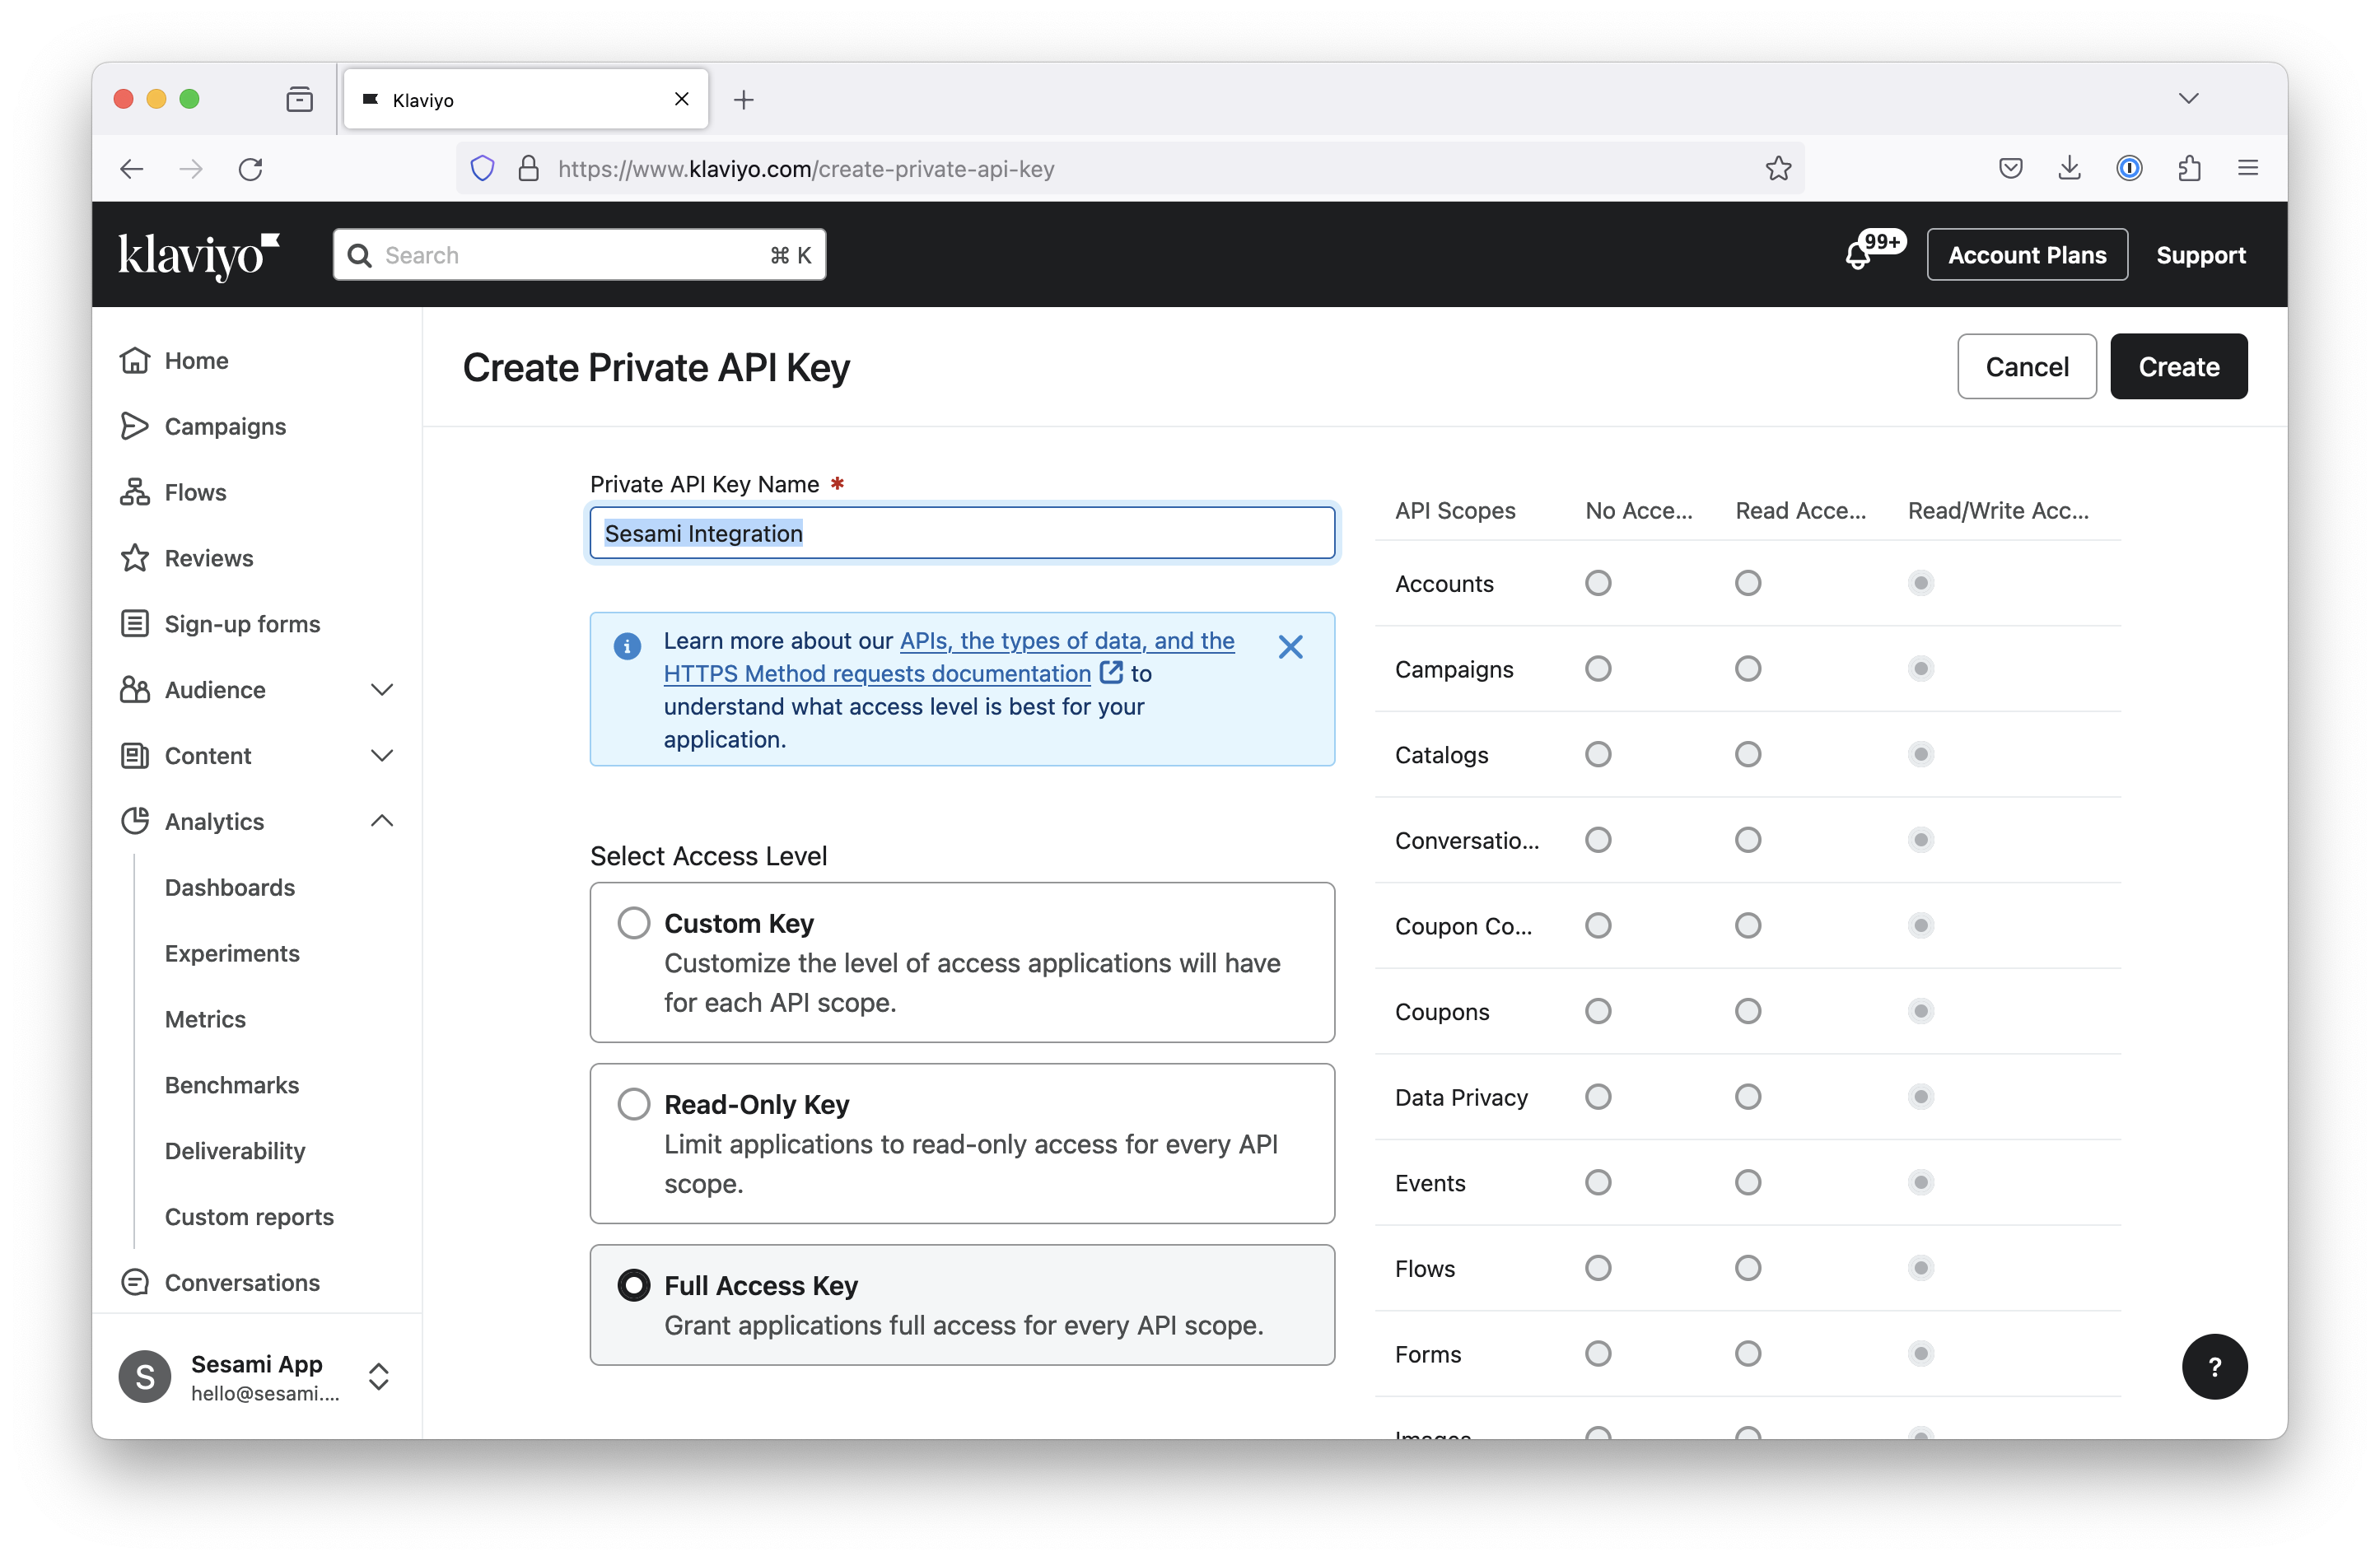
Task: Expand the Content sidebar section
Action: [x=381, y=756]
